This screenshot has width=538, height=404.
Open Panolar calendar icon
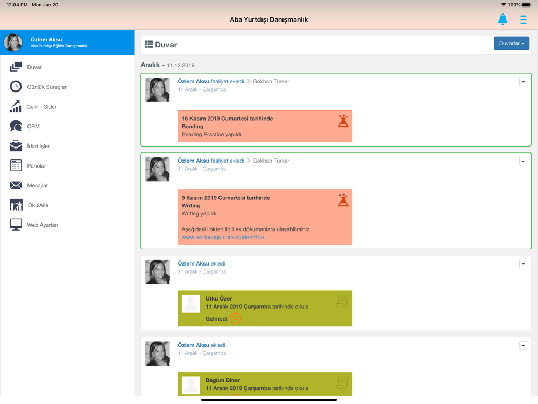[x=16, y=165]
